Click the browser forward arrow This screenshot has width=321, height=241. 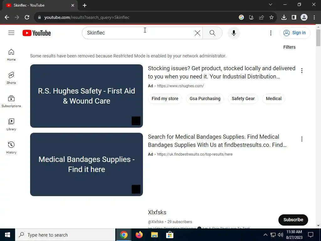click(17, 18)
